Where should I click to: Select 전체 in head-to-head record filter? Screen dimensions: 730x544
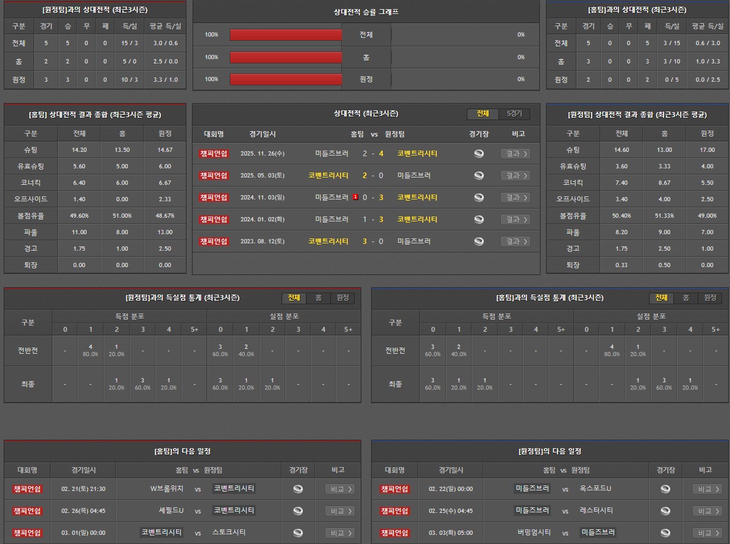483,114
